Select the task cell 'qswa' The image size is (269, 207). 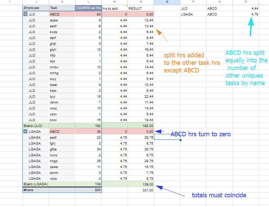(62, 167)
